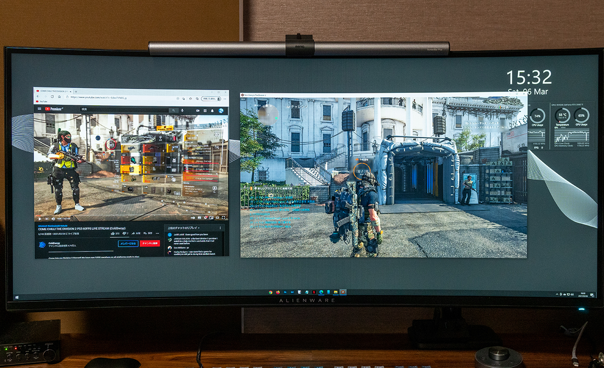Screen dimensions: 604x368
Task: Open the YouTube hamburger guide menu
Action: click(x=39, y=109)
